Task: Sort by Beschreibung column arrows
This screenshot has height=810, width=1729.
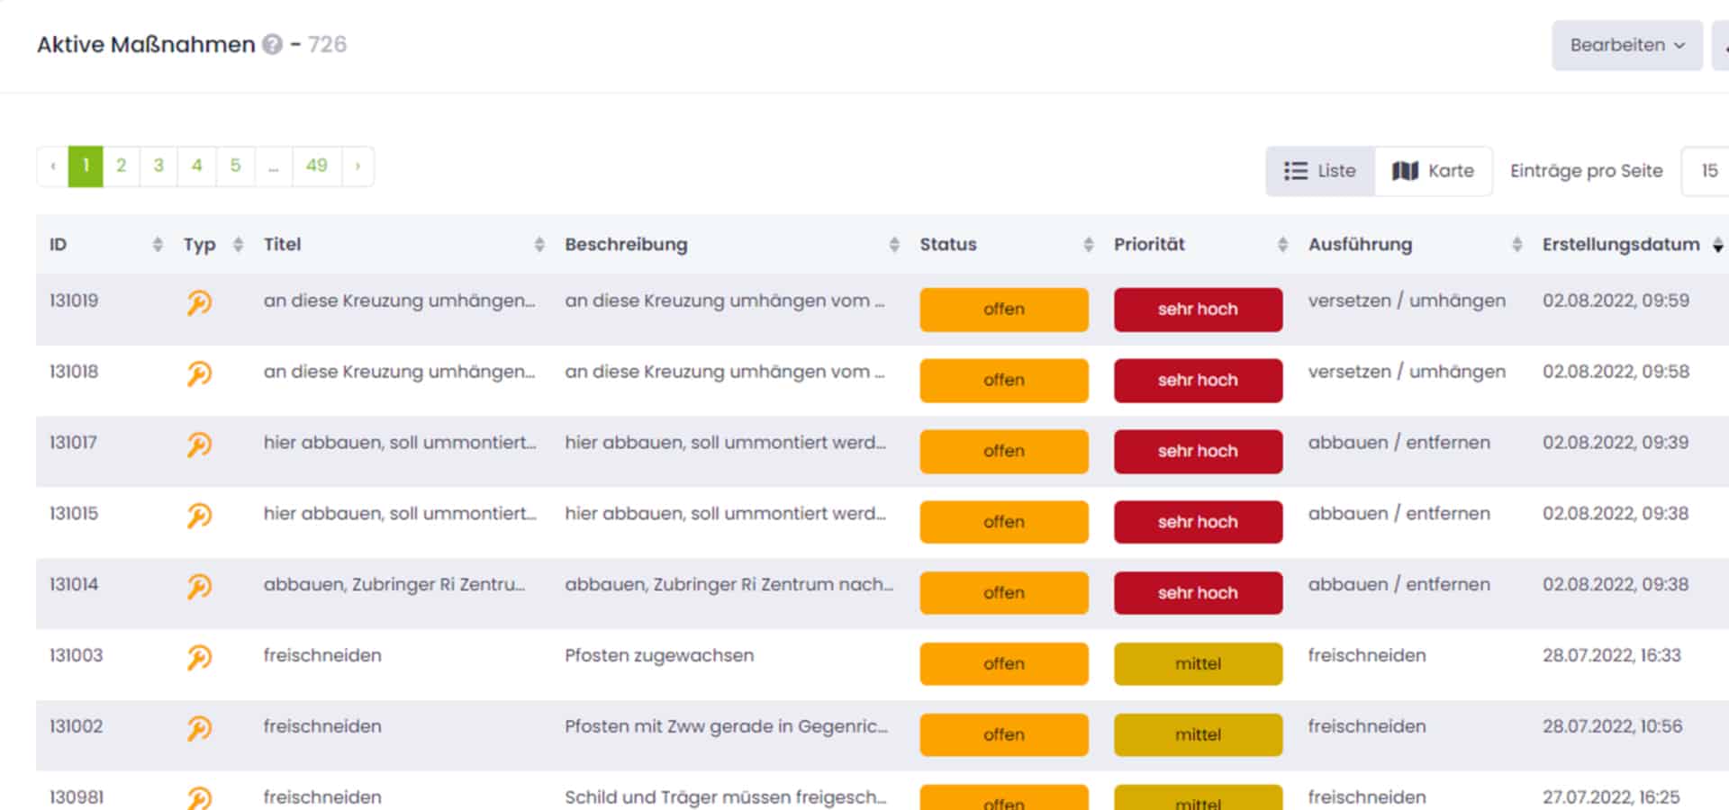Action: (893, 244)
